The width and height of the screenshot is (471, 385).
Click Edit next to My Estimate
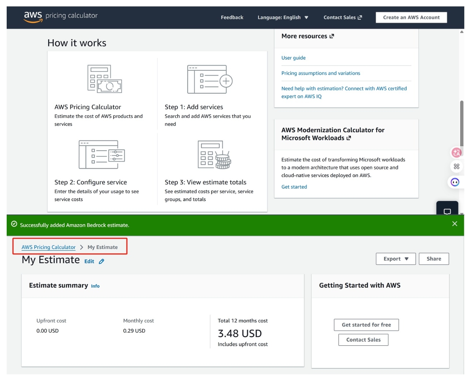tap(89, 261)
